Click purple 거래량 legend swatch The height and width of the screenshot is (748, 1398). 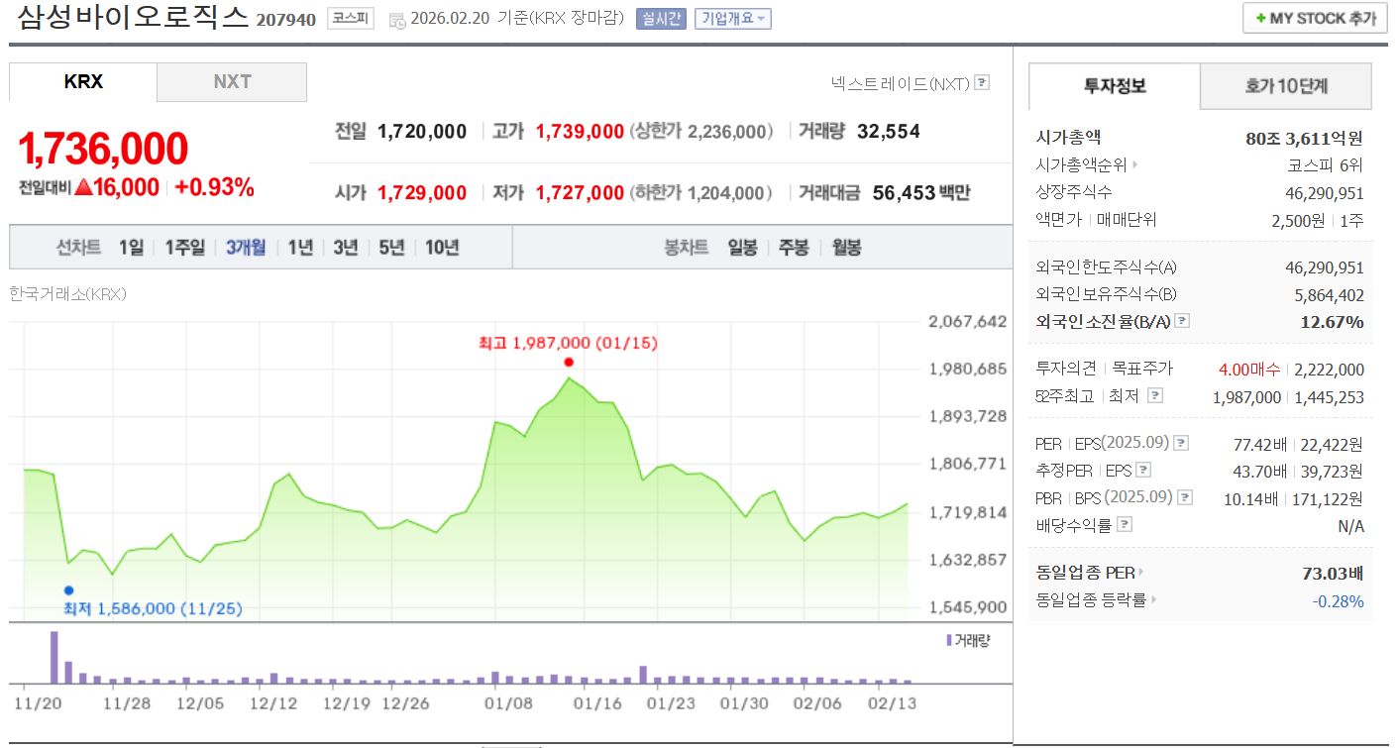pos(949,640)
